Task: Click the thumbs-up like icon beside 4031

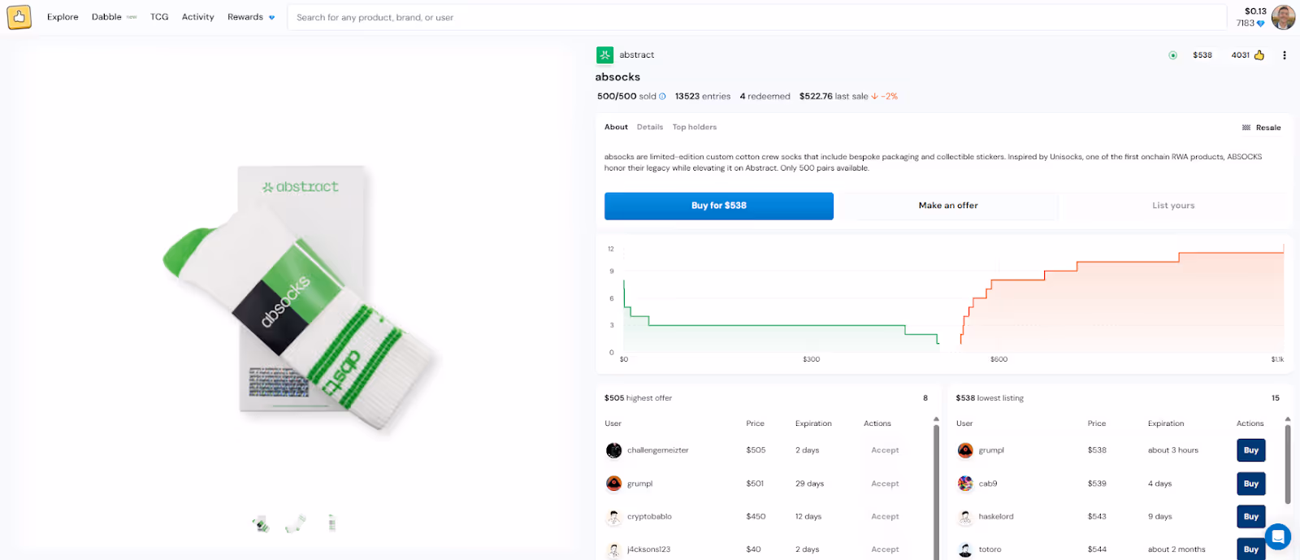Action: pos(1259,55)
